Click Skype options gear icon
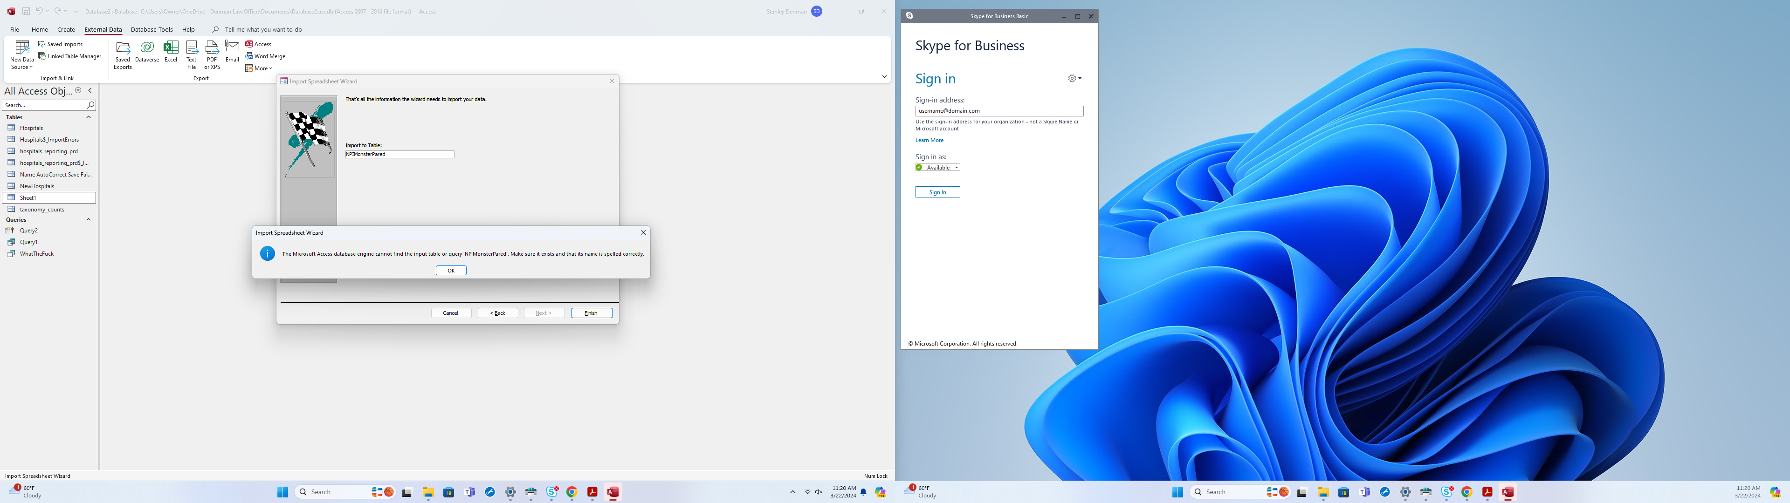Image resolution: width=1790 pixels, height=503 pixels. tap(1073, 79)
